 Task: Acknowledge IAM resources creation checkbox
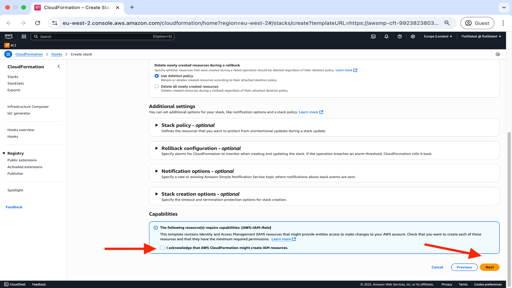coord(162,248)
